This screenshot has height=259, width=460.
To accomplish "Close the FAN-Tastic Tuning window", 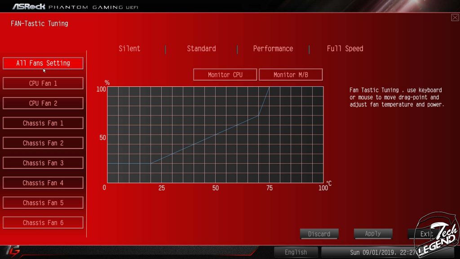I will point(455,18).
